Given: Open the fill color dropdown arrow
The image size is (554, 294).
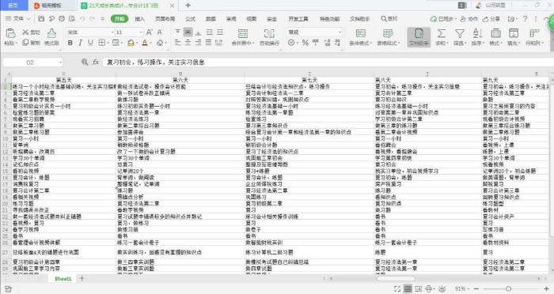Looking at the screenshot, I should coord(136,43).
